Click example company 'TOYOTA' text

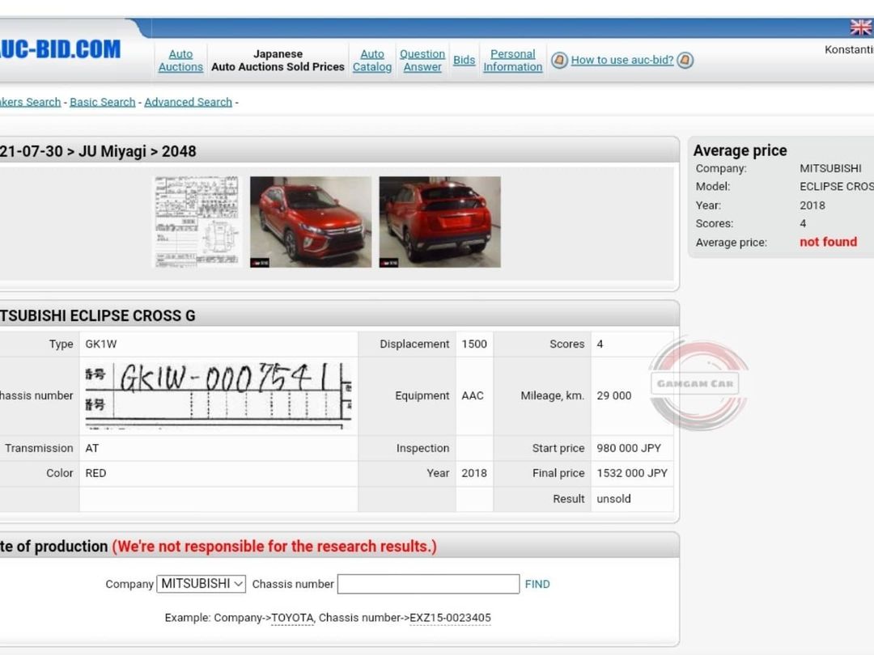292,618
